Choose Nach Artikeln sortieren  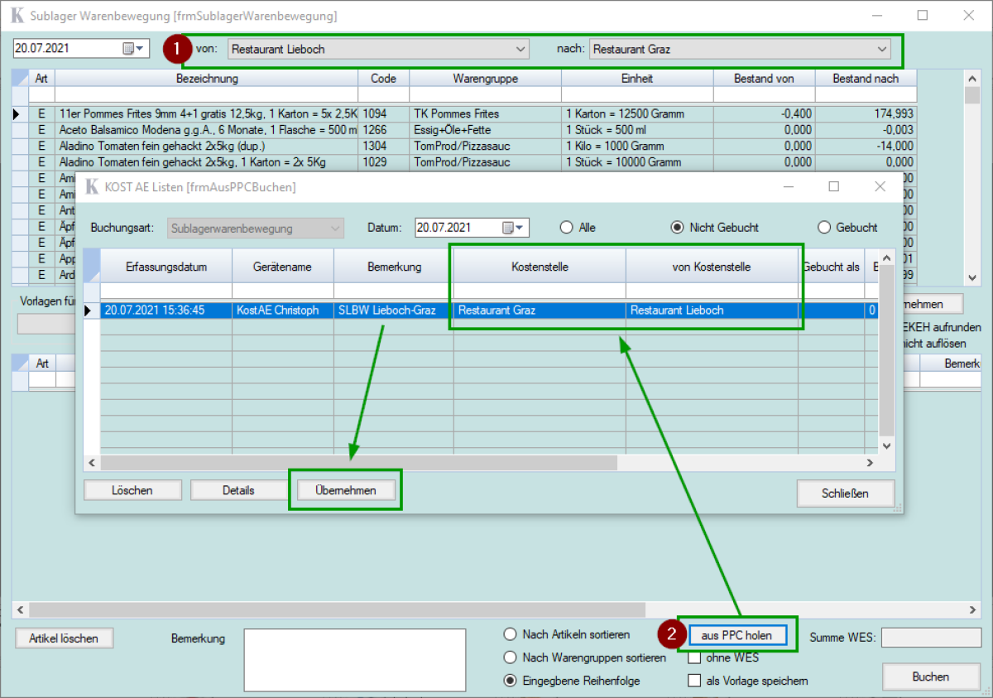tap(511, 634)
